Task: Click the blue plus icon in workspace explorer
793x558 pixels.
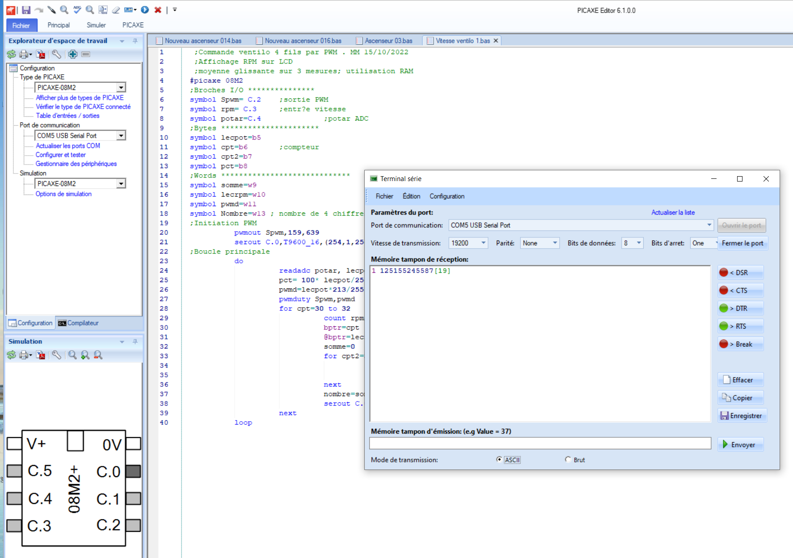Action: click(73, 54)
